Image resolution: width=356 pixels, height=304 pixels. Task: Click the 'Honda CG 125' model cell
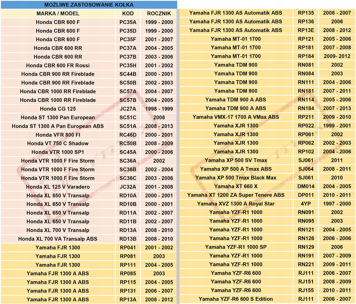pyautogui.click(x=58, y=109)
